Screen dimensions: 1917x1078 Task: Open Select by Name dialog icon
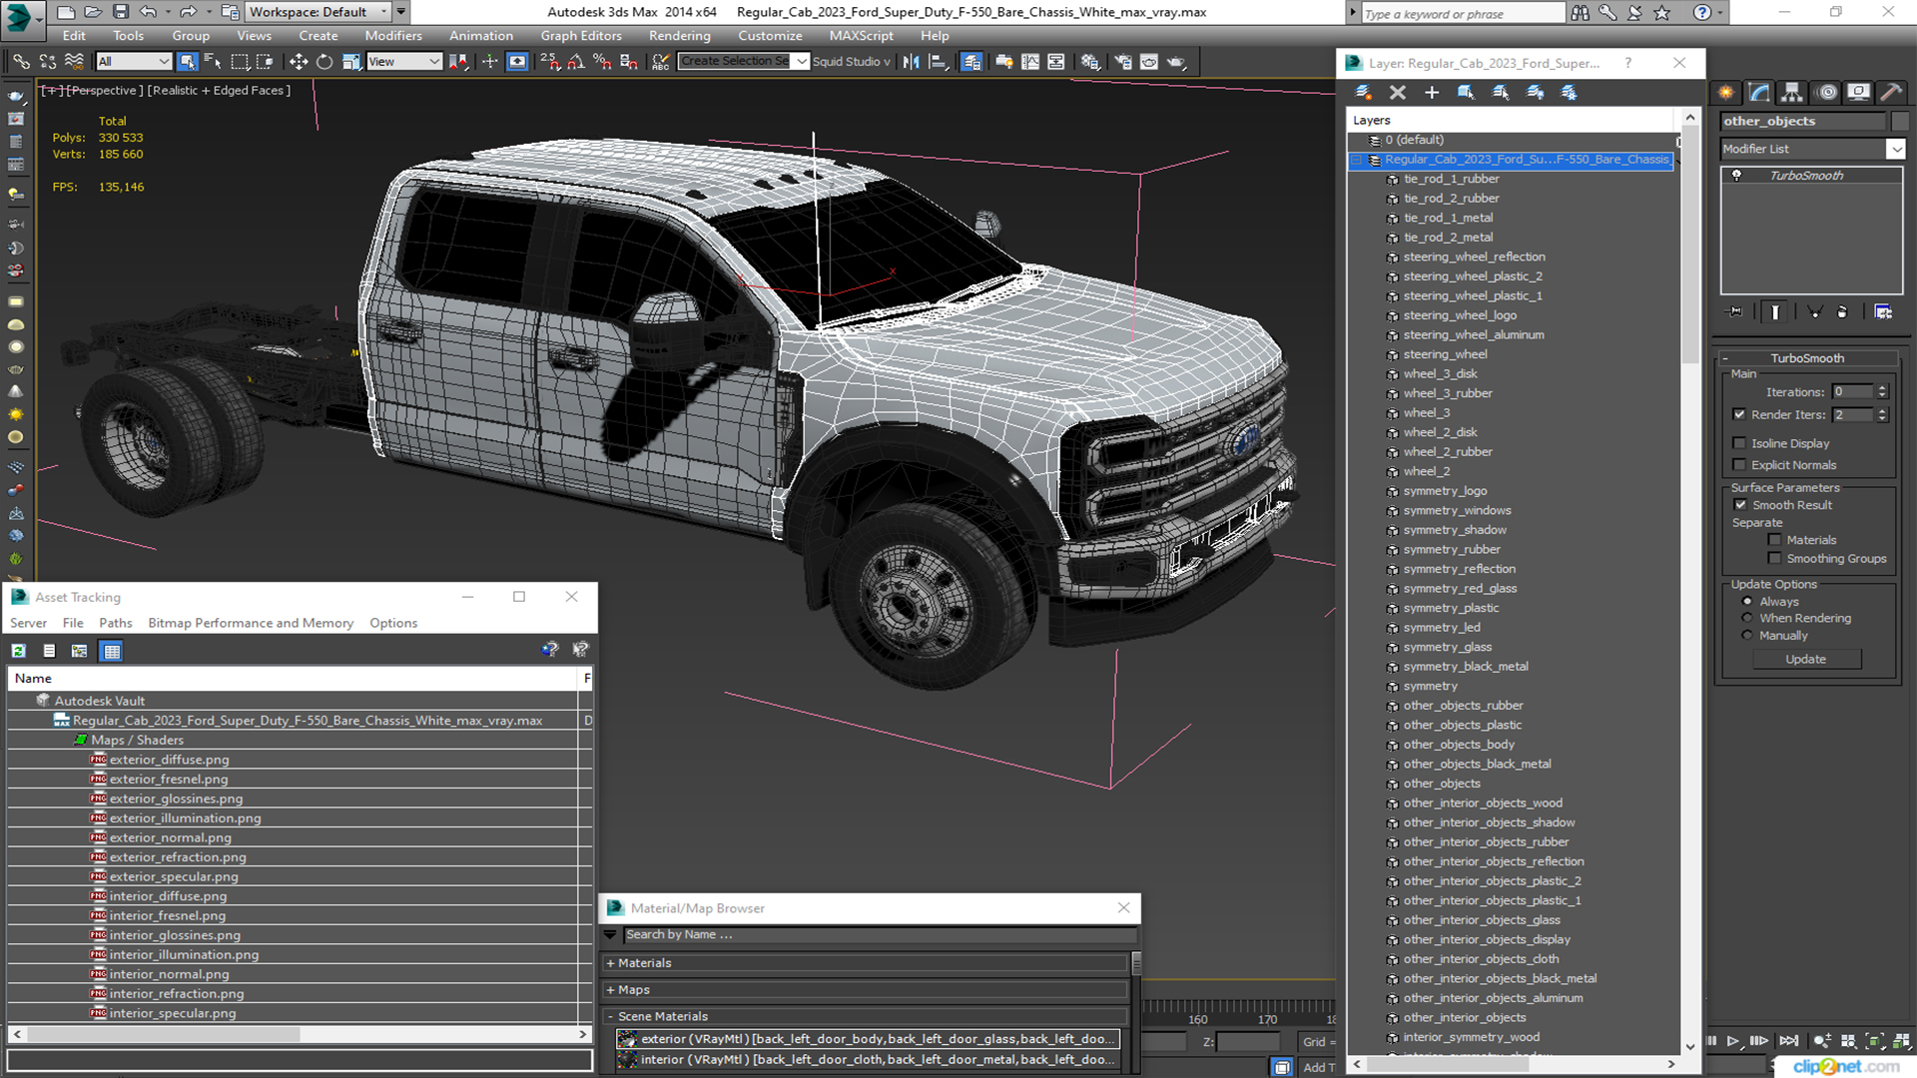point(213,62)
